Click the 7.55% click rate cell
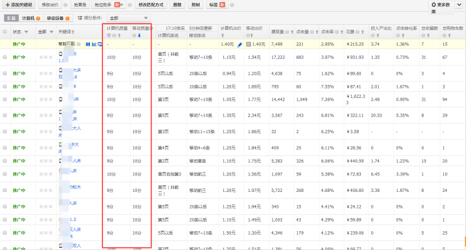Viewport: 466px width, 250px height. pos(328,86)
